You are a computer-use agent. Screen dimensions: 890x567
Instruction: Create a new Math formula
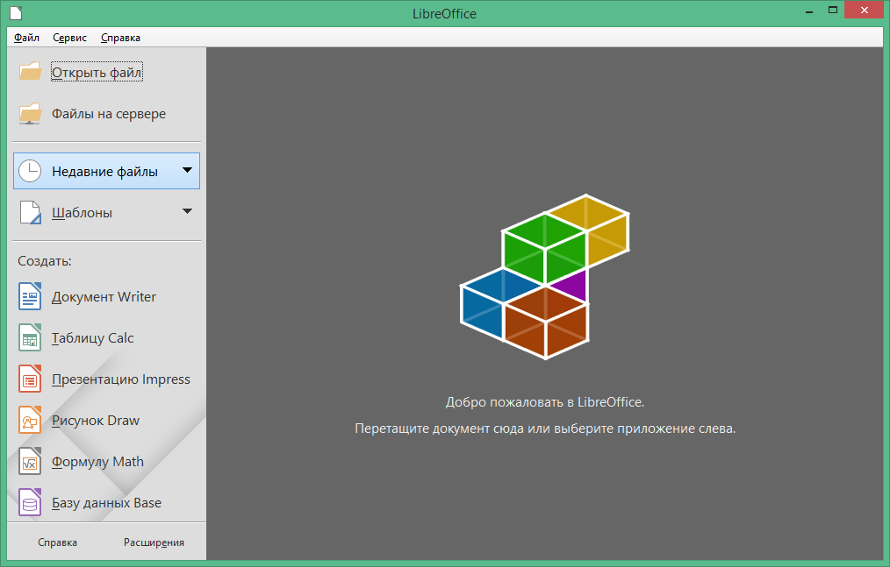tap(97, 461)
